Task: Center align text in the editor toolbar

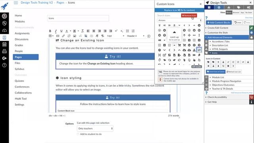Action: 94,31
